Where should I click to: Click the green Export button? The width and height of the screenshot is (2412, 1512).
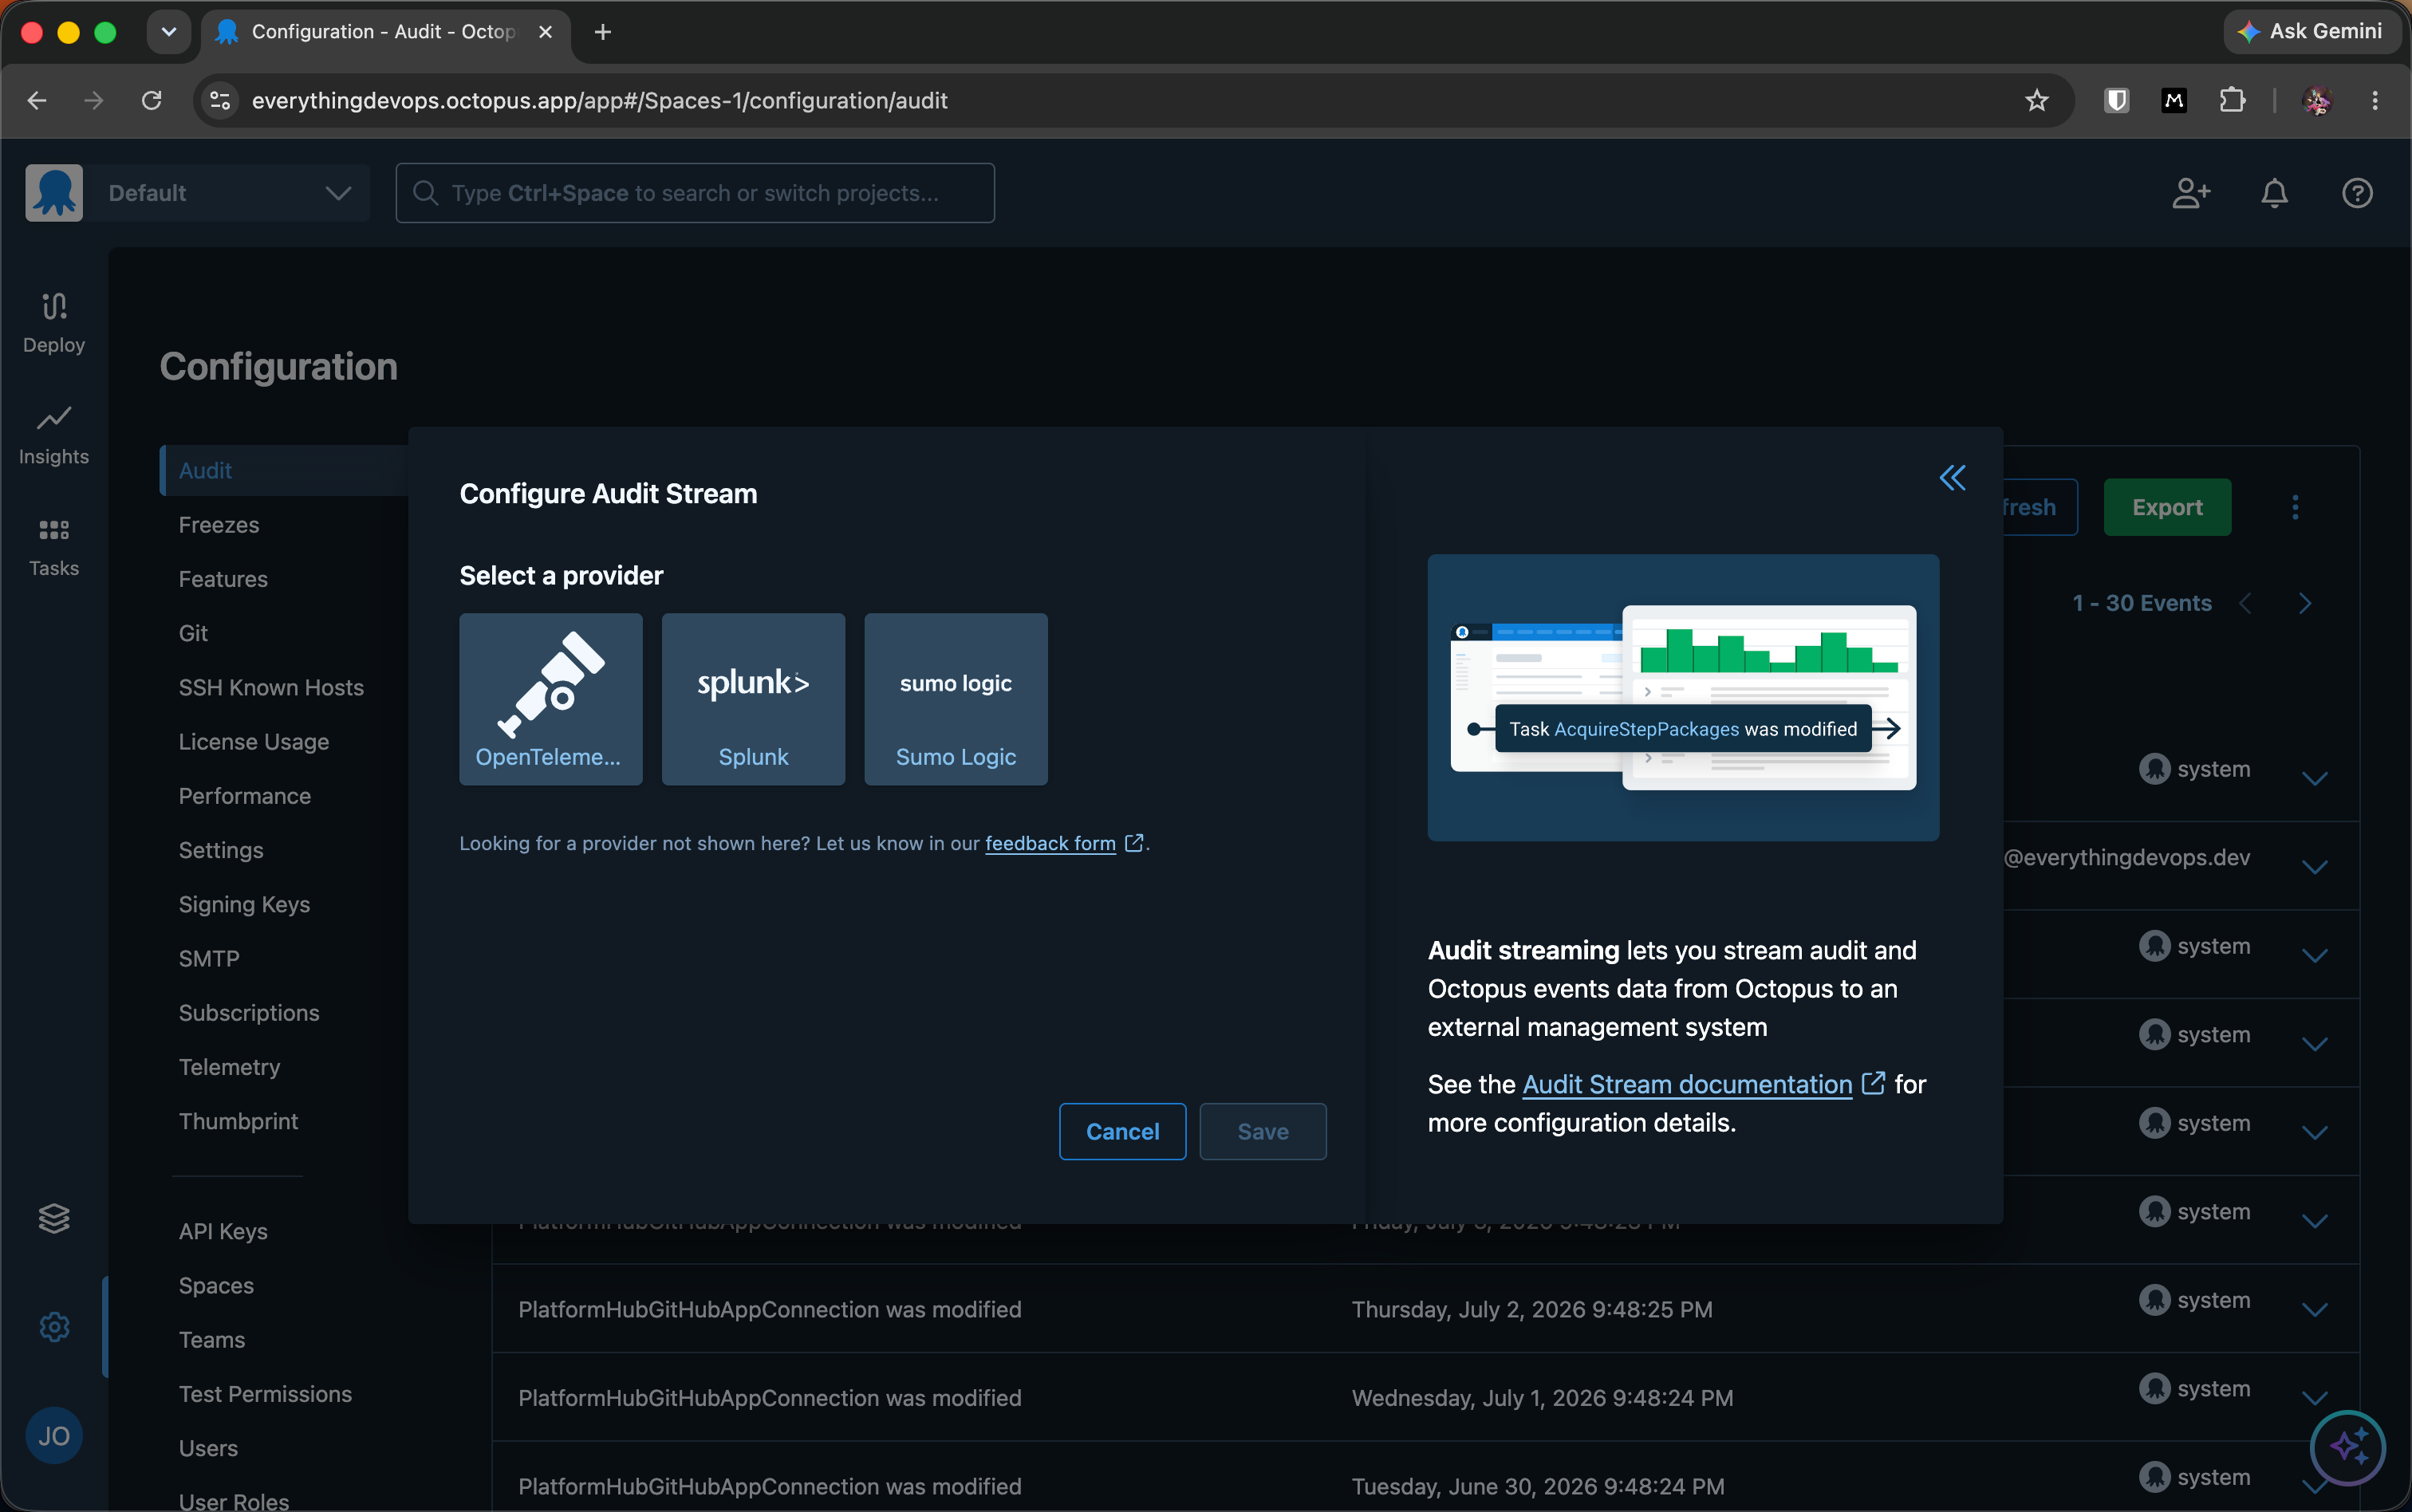[x=2167, y=507]
